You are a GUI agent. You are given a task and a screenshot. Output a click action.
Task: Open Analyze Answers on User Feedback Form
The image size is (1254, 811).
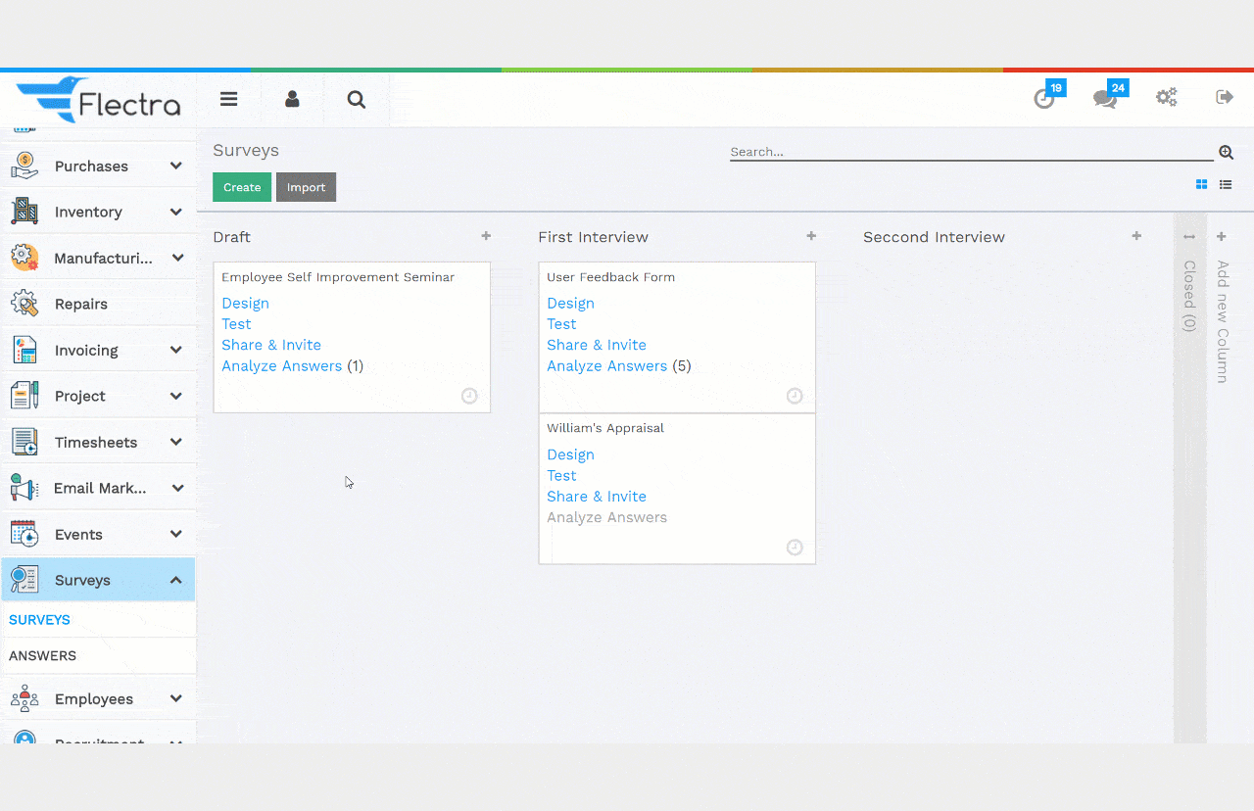pyautogui.click(x=606, y=366)
